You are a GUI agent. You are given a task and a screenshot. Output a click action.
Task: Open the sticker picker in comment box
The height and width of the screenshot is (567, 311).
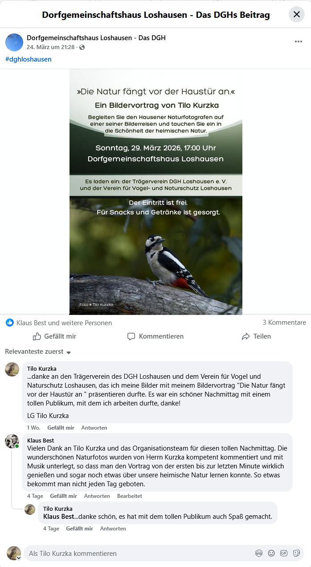tap(296, 553)
